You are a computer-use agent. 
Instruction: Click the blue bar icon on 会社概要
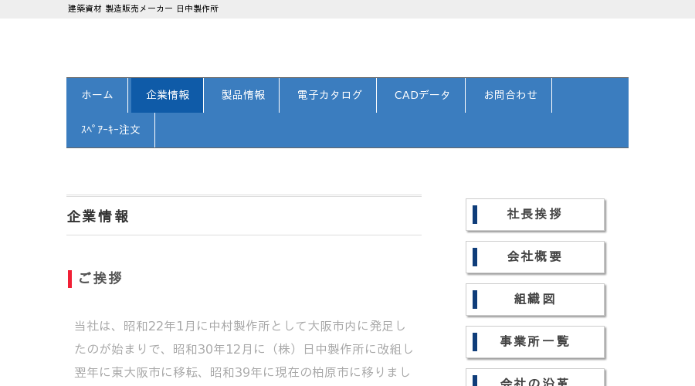tap(475, 257)
